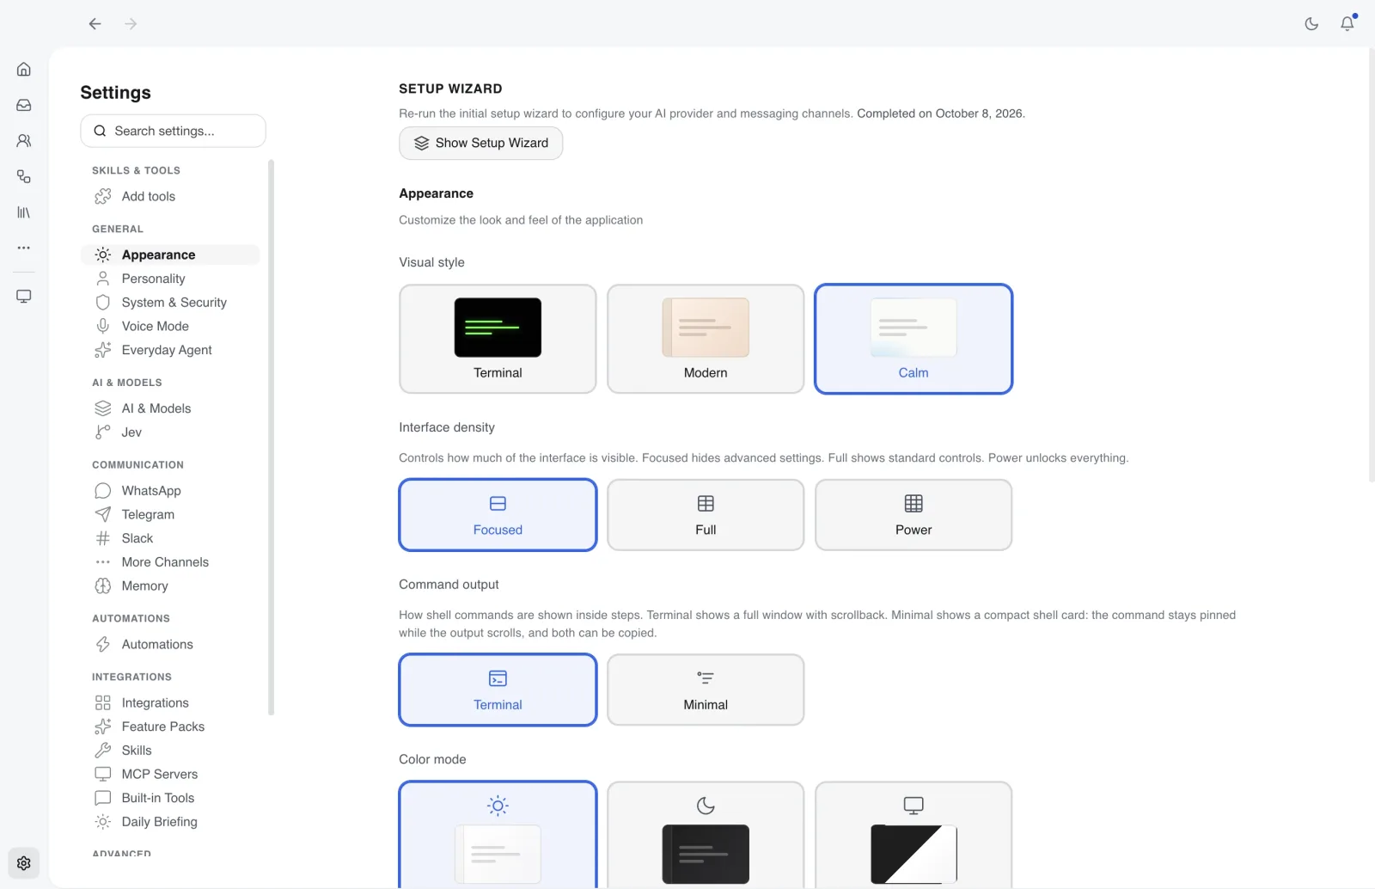
Task: Set interface density to Full
Action: tap(706, 515)
